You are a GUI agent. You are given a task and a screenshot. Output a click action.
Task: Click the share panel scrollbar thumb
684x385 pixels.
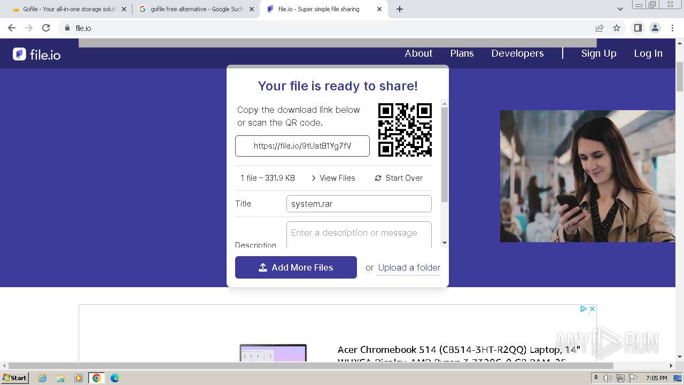point(445,155)
